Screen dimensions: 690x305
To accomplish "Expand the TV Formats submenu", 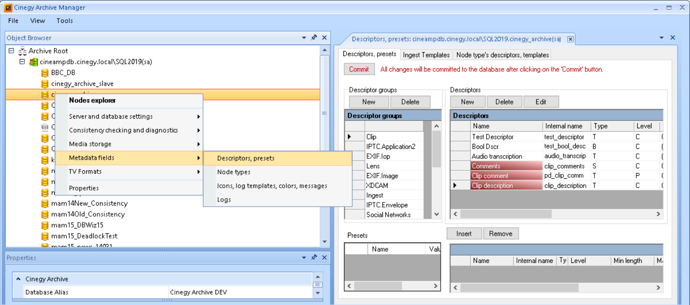I will [x=129, y=172].
